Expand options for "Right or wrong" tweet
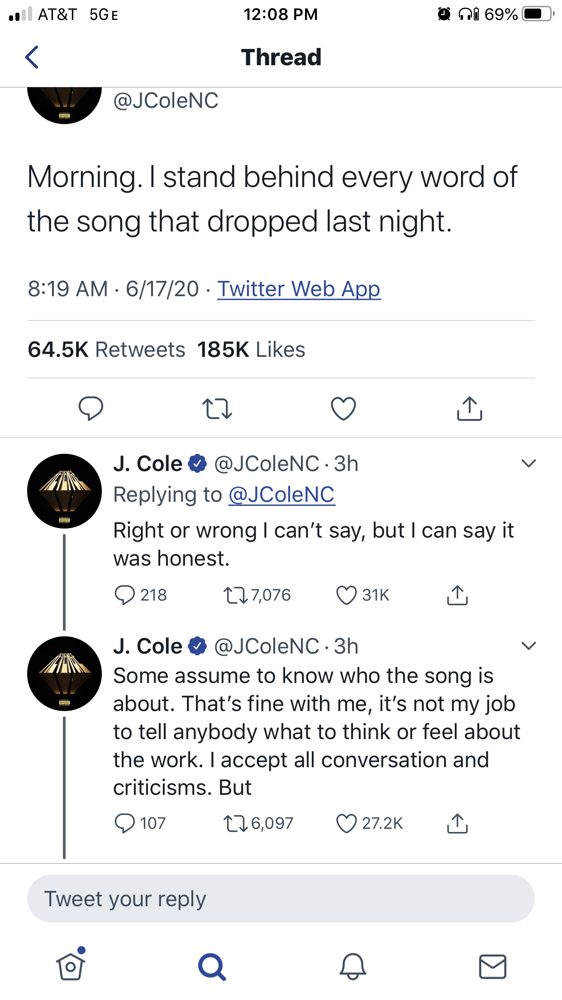The width and height of the screenshot is (562, 1000). coord(528,463)
